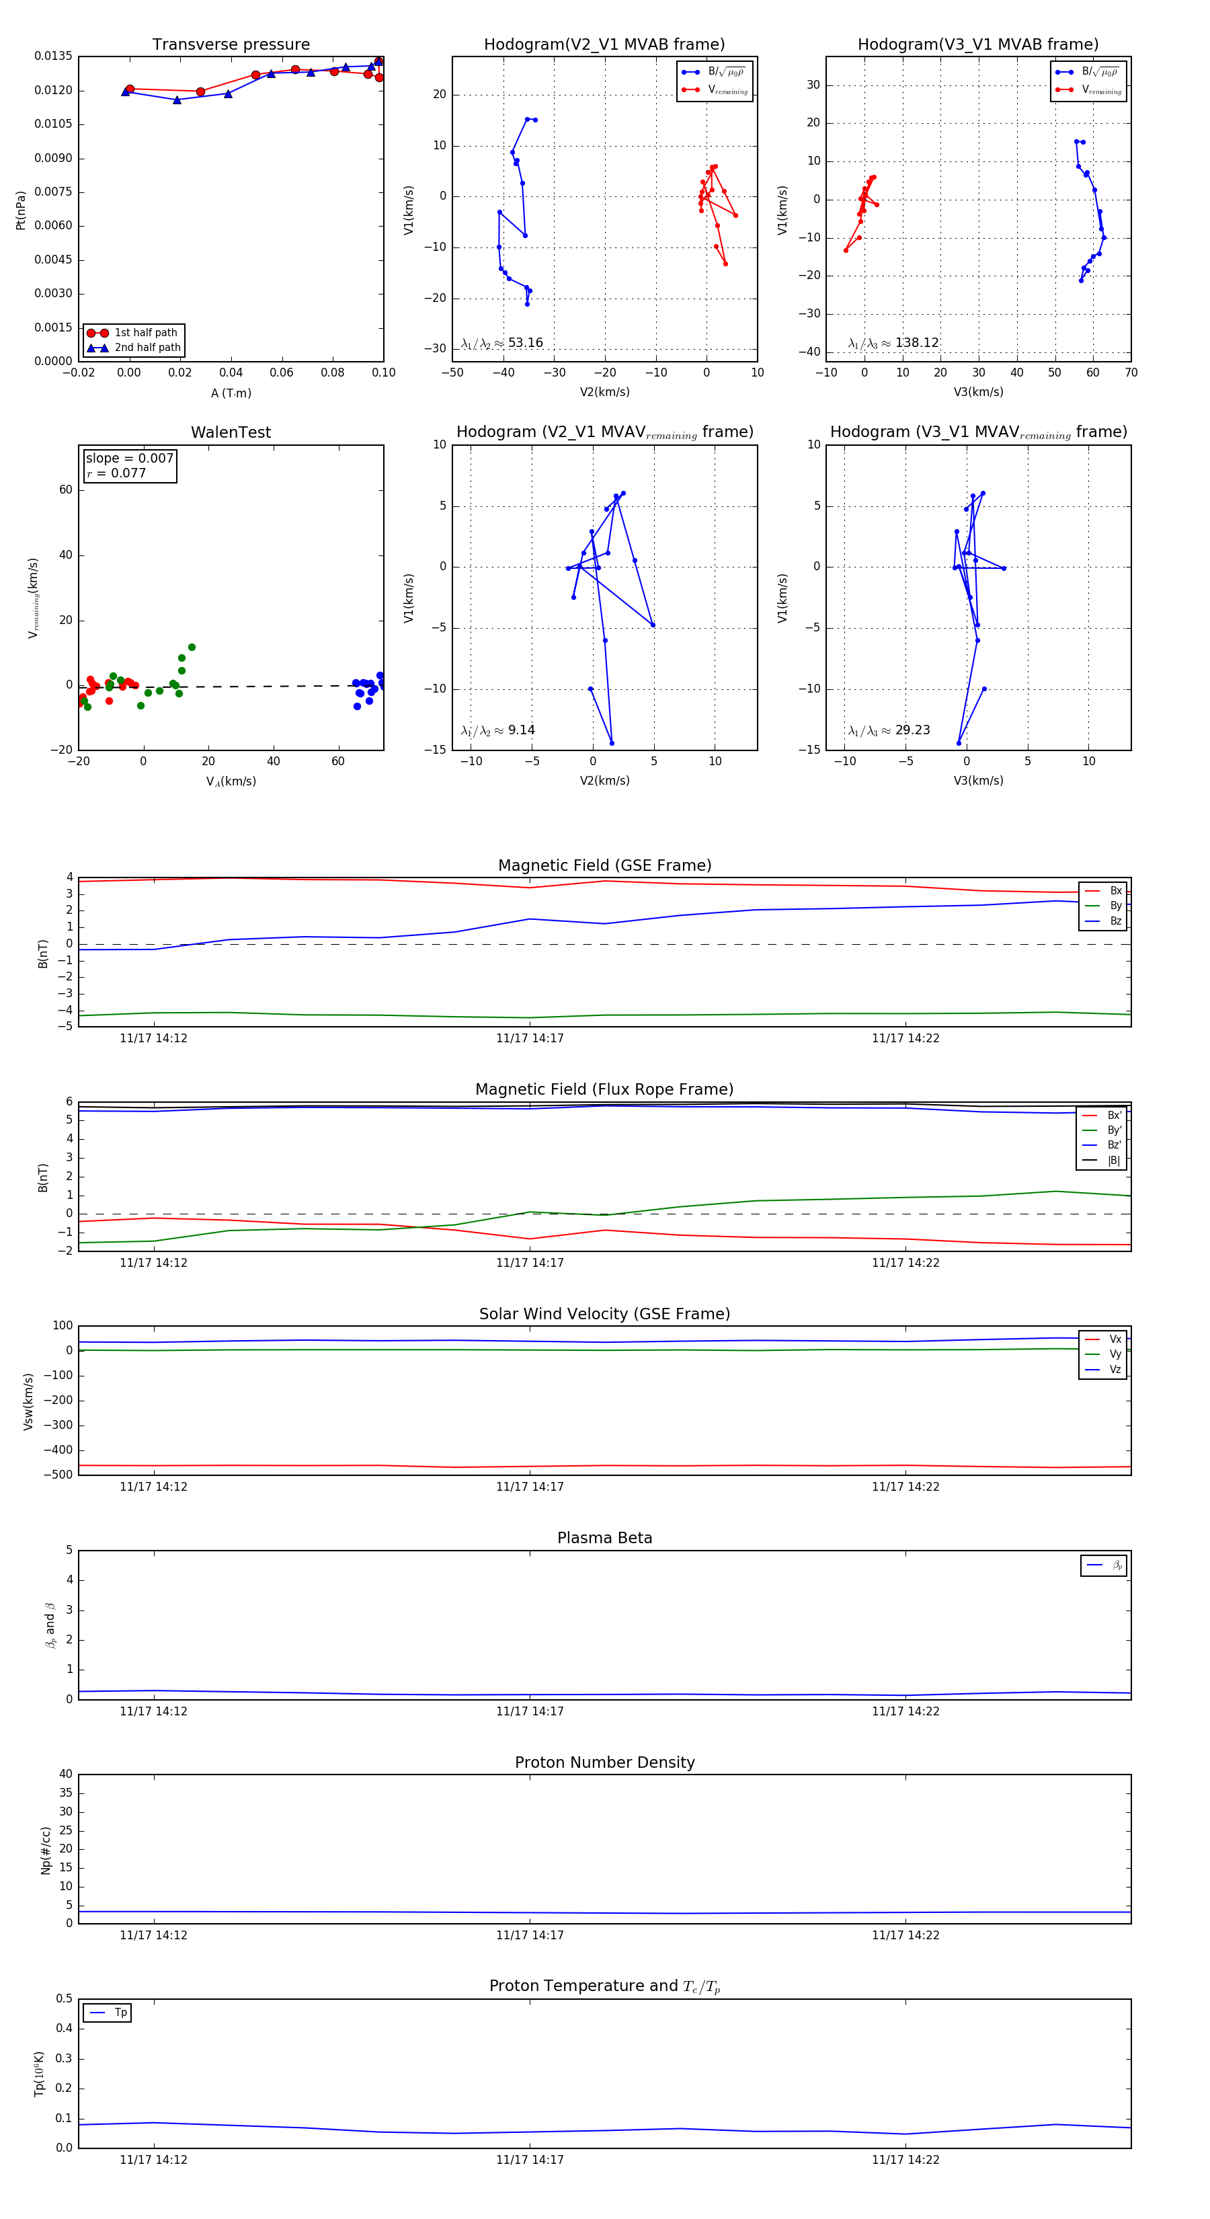Select the '2nd half path' legend entry
Viewport: 1210px width, 2219px height.
coord(134,348)
